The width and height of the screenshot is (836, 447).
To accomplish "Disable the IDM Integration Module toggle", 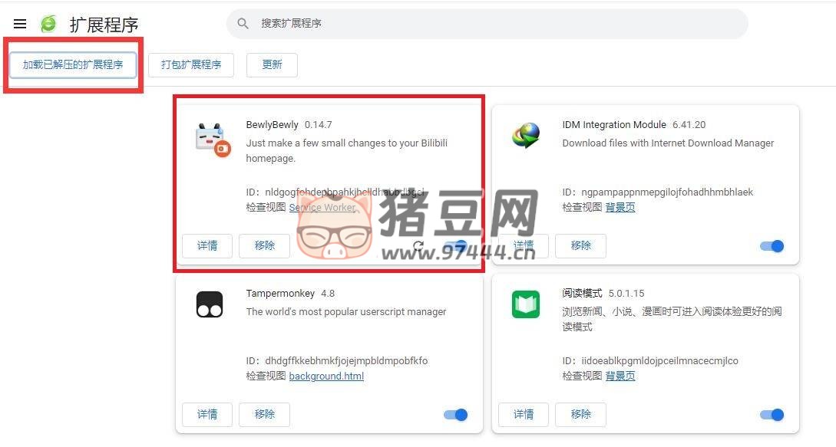I will pyautogui.click(x=772, y=245).
